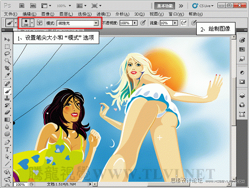Open the Layers panel icon
The height and width of the screenshot is (188, 249).
(x=242, y=95)
